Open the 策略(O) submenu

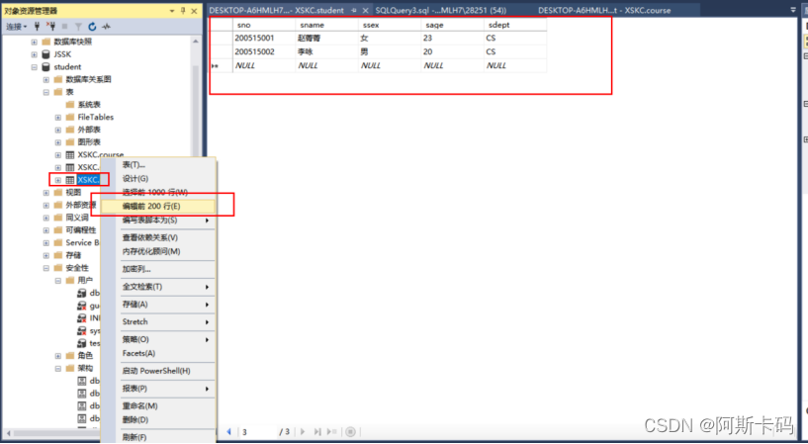point(157,340)
